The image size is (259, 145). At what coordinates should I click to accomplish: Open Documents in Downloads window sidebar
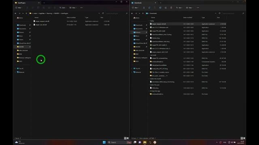point(139,29)
